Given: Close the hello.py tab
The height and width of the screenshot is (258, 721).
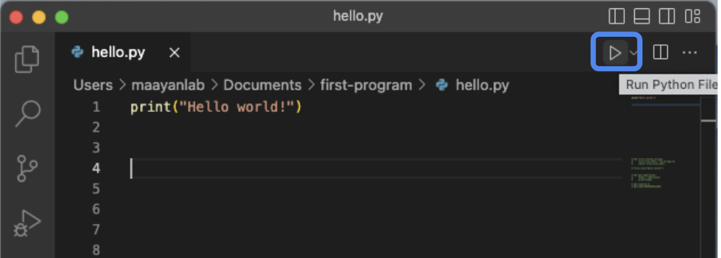Looking at the screenshot, I should [x=175, y=53].
